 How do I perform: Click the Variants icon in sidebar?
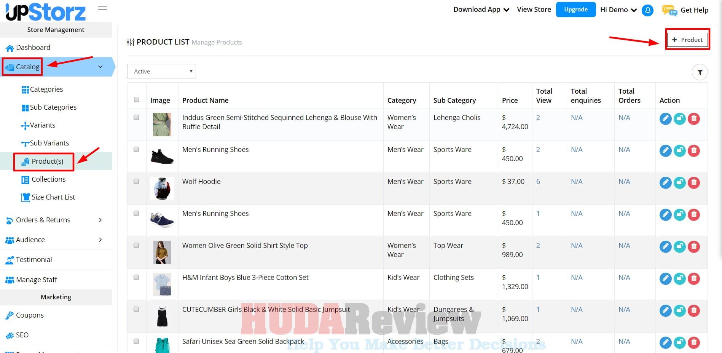[x=25, y=126]
